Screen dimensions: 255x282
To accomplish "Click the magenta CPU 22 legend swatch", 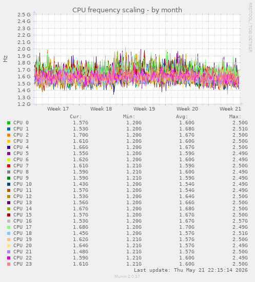I will click(x=9, y=258).
